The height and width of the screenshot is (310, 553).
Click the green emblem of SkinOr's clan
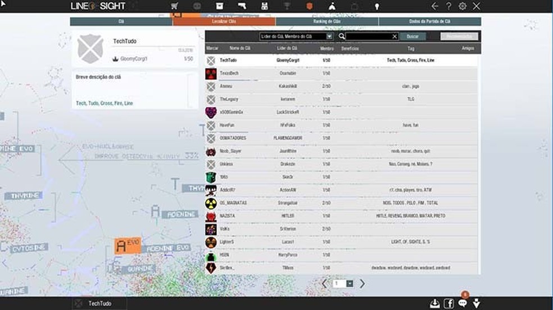click(211, 177)
